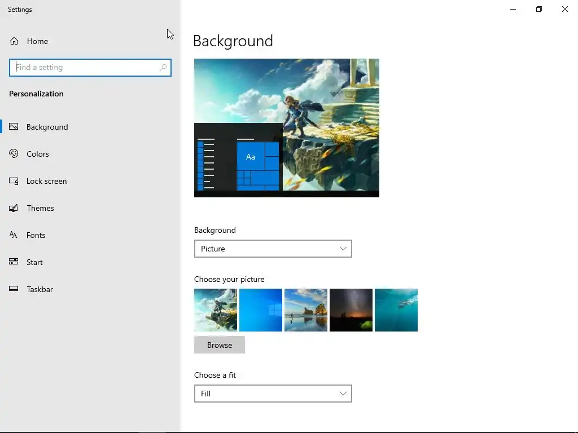Viewport: 578px width, 433px height.
Task: Open Lock screen settings
Action: click(x=90, y=181)
